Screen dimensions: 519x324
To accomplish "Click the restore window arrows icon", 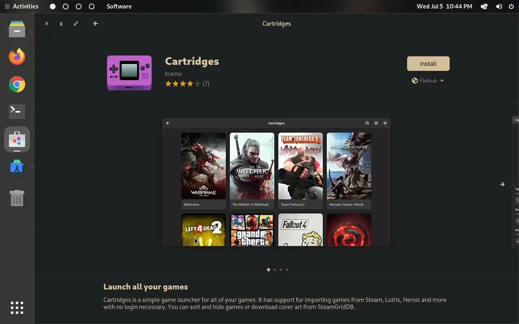I will 76,23.
